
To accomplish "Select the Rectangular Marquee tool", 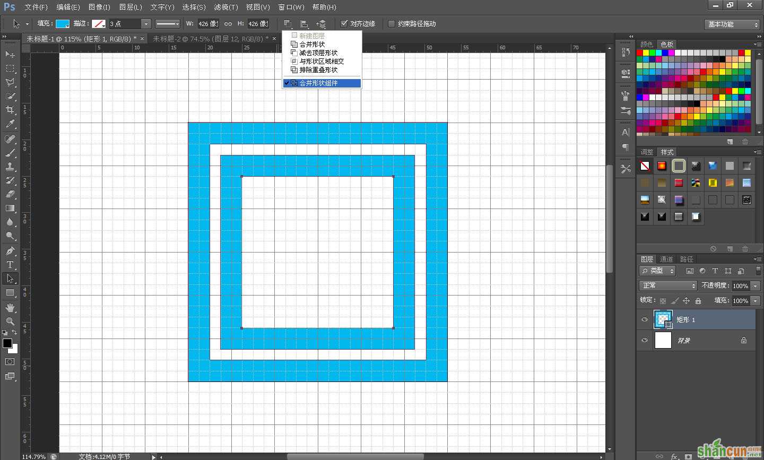I will [10, 68].
